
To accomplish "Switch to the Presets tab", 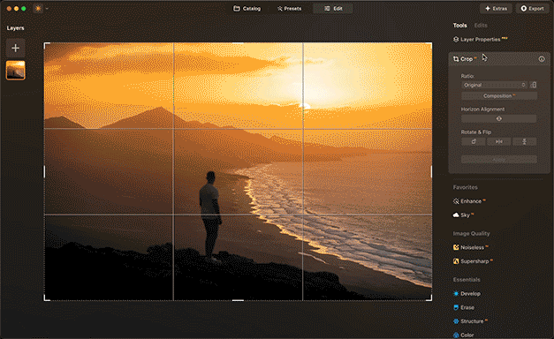I will [289, 9].
